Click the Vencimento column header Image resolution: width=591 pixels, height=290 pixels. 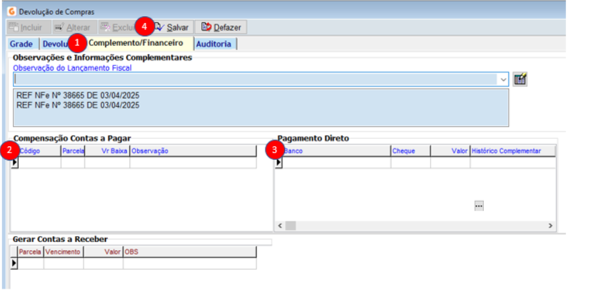[x=64, y=252]
